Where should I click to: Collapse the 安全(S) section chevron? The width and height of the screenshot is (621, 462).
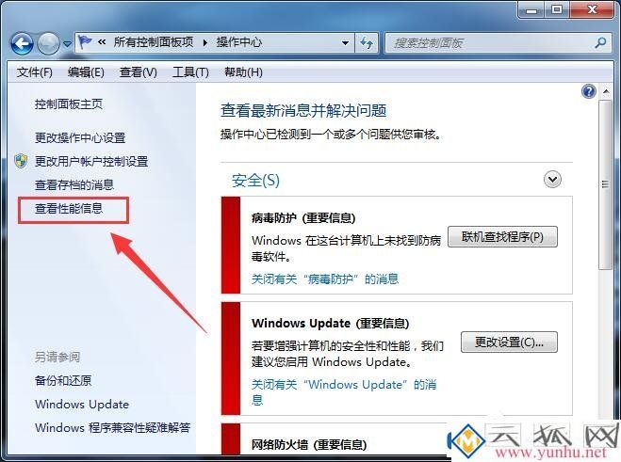point(552,180)
